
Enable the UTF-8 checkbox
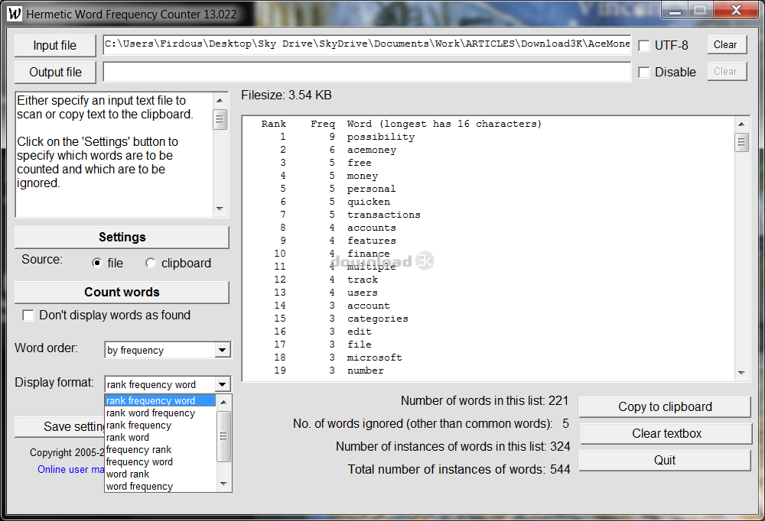(643, 44)
